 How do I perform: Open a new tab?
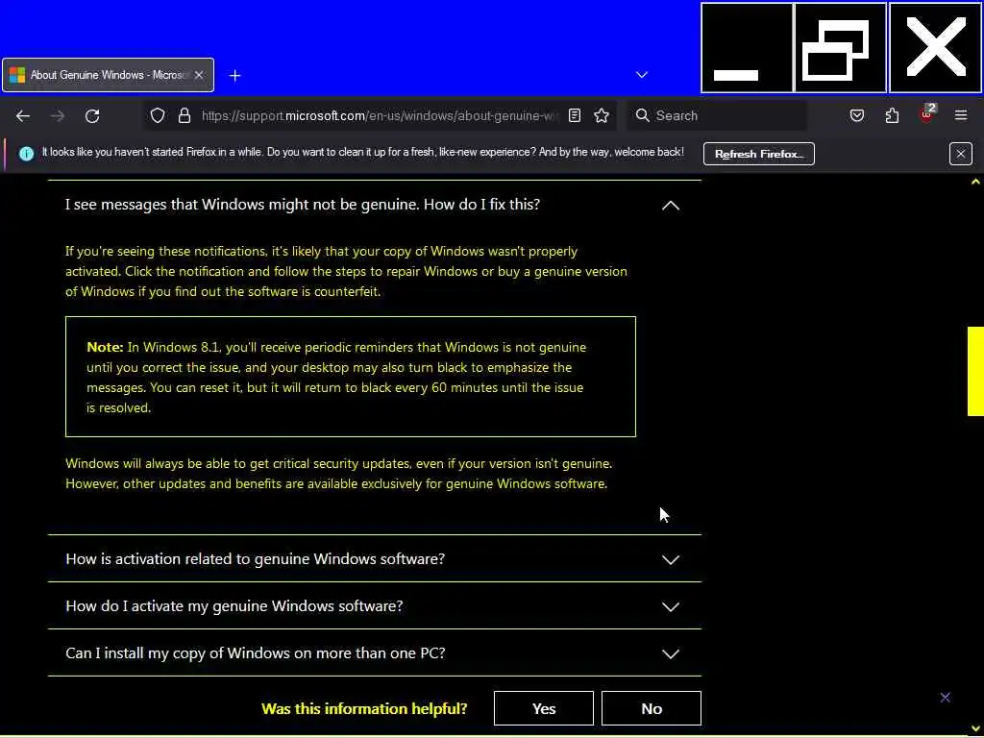coord(234,75)
